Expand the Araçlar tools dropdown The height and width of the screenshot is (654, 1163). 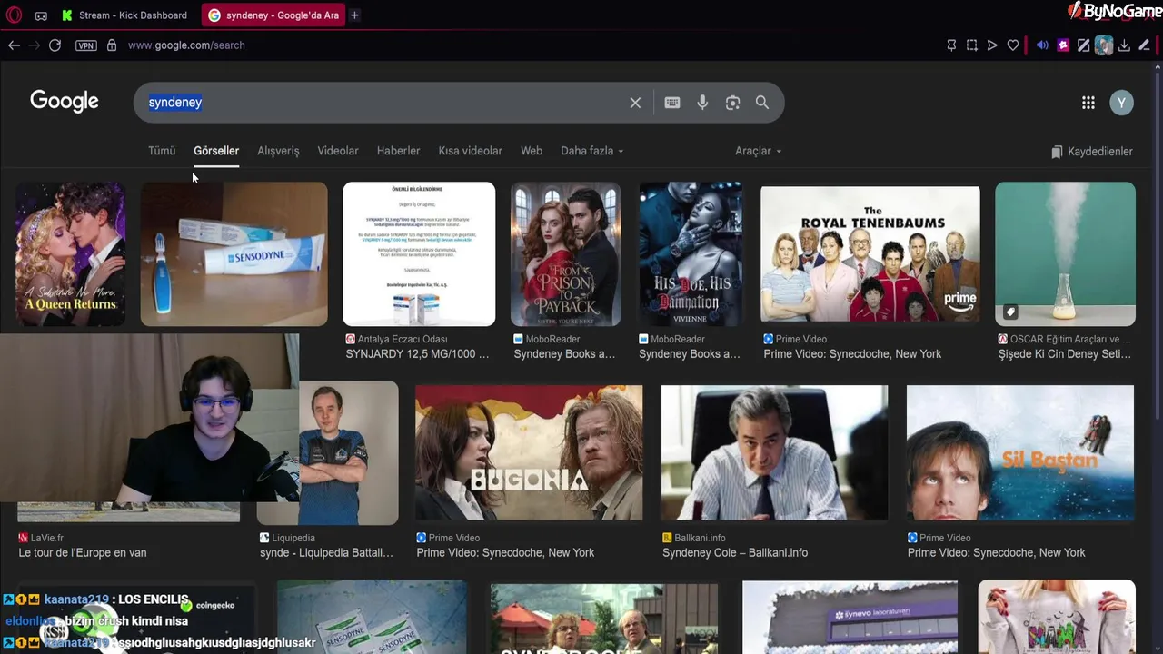(758, 151)
